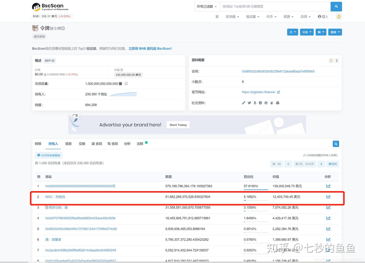Go to the previous holders page arrow
This screenshot has width=365, height=263.
[288, 164]
